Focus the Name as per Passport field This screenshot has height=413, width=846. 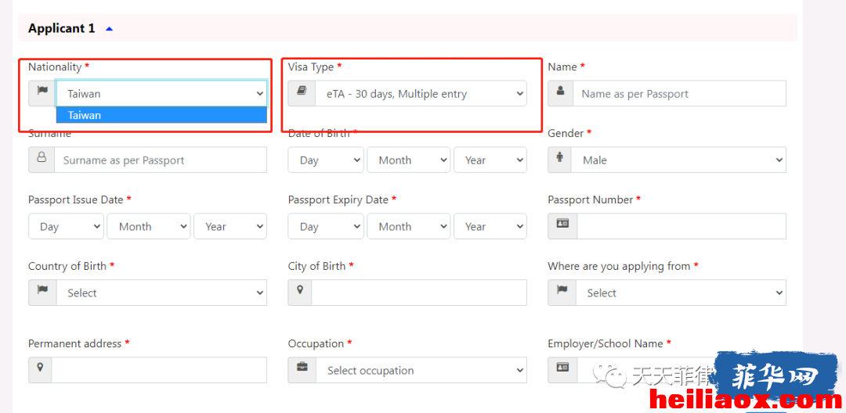(679, 94)
